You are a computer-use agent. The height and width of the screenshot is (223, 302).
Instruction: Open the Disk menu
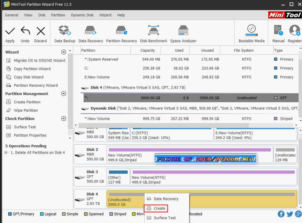(x=42, y=15)
